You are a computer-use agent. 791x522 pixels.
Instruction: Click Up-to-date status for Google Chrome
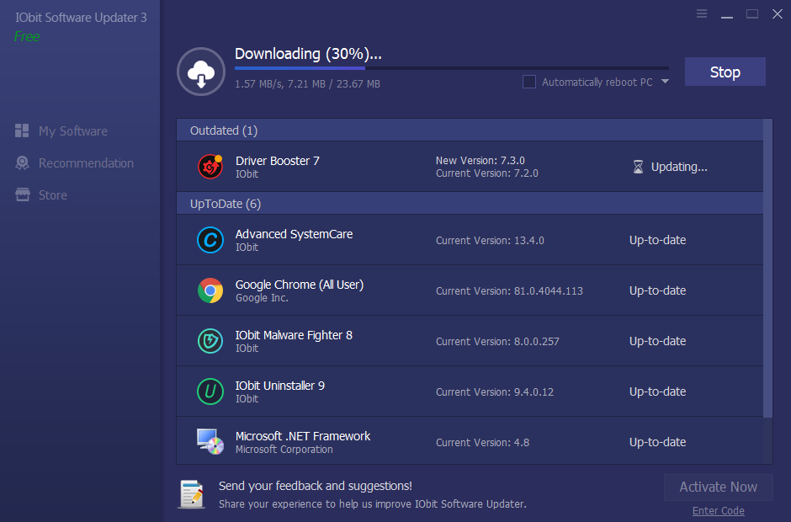tap(657, 290)
